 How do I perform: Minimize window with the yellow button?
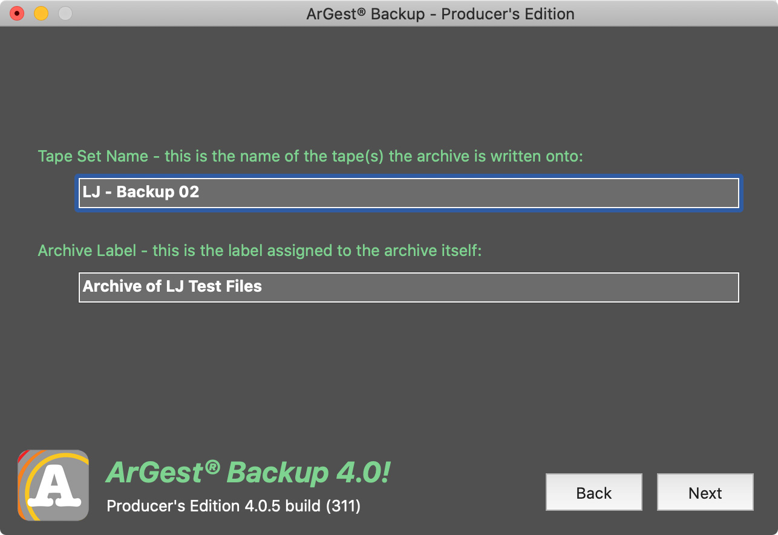[x=41, y=13]
